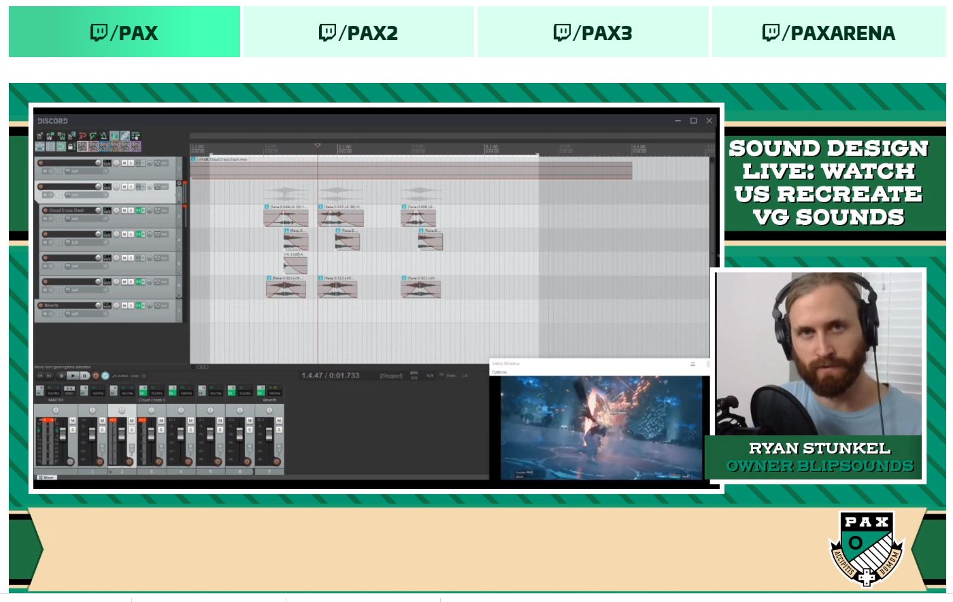Click the playback Rate value
The width and height of the screenshot is (953, 602).
(465, 375)
